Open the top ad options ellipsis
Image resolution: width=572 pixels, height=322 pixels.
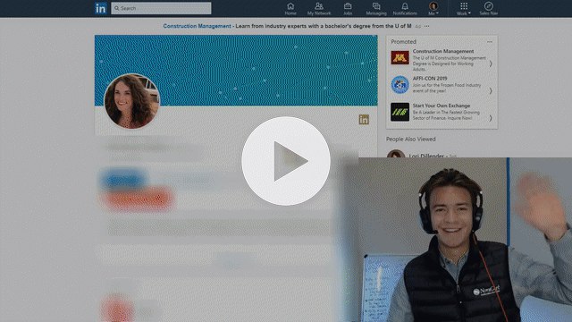tap(427, 26)
